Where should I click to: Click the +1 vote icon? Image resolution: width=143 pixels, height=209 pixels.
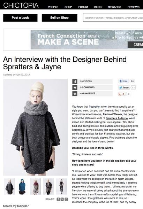[x=75, y=82]
